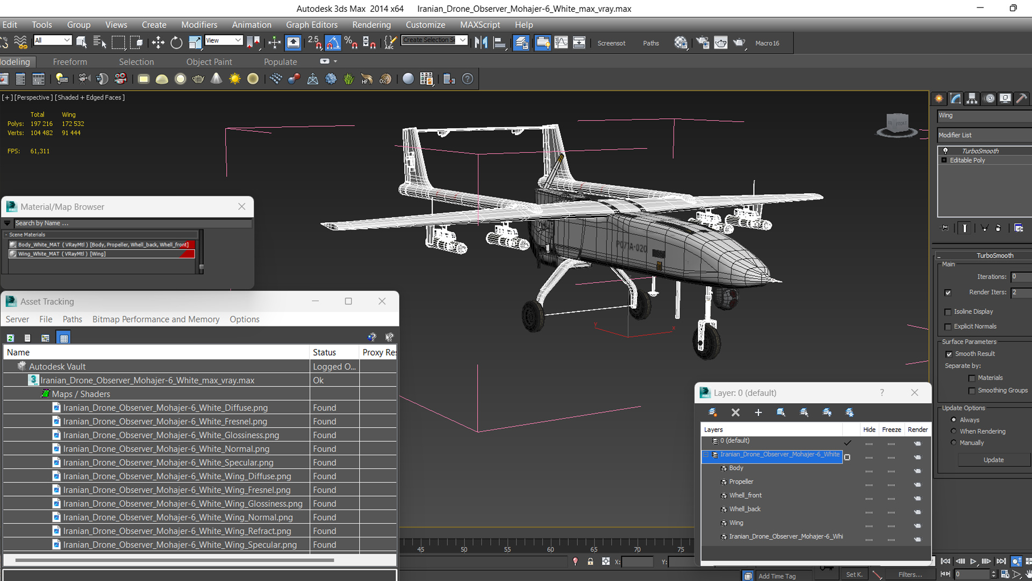
Task: Open the Curve Editor icon
Action: [561, 42]
